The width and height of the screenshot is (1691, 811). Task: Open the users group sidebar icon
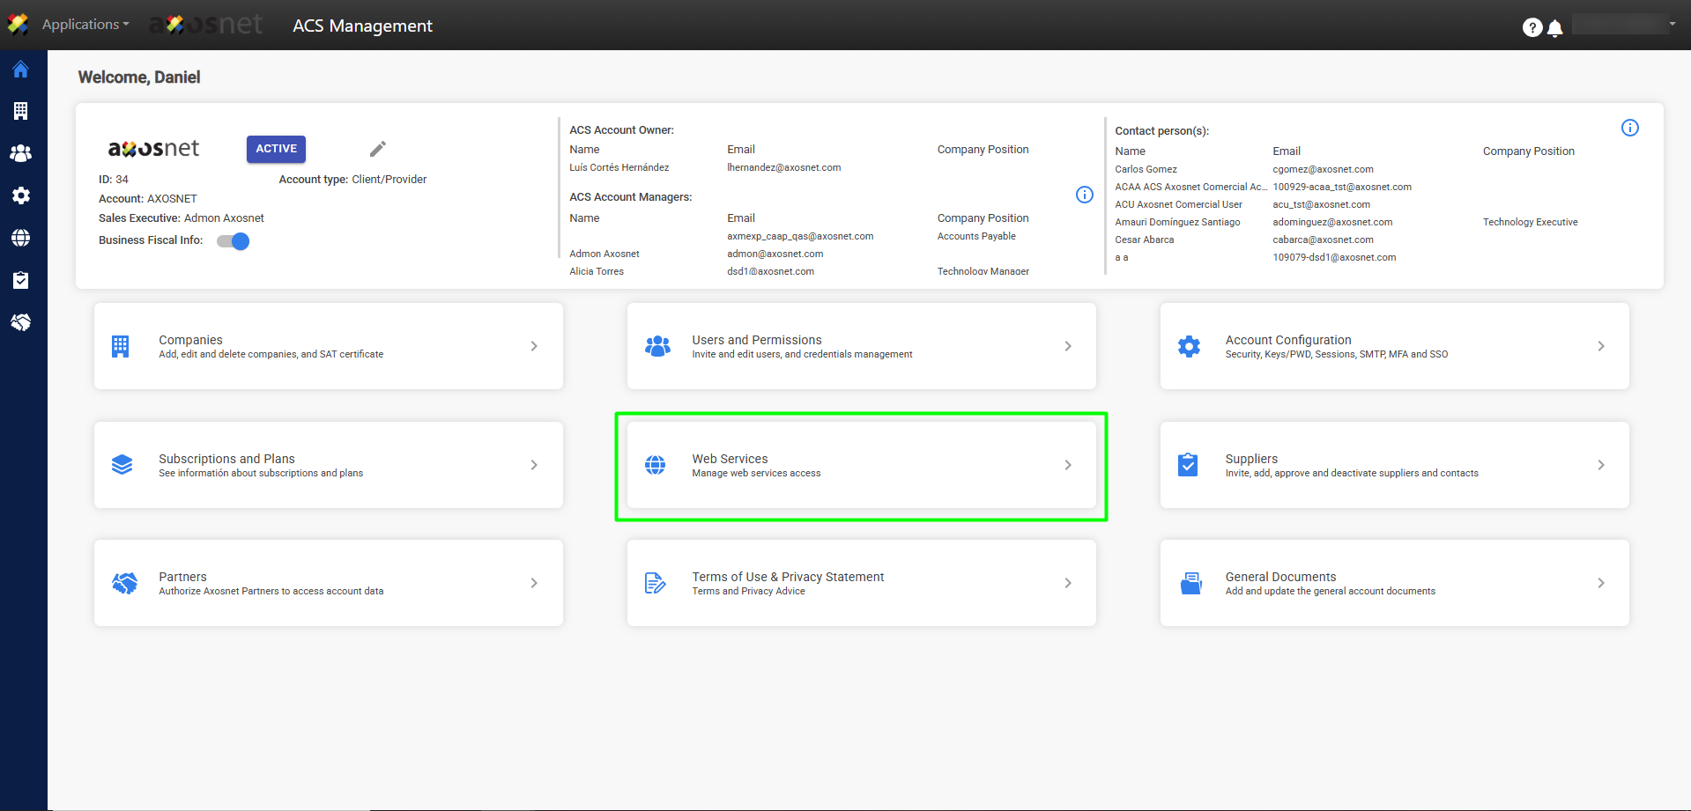click(x=20, y=153)
